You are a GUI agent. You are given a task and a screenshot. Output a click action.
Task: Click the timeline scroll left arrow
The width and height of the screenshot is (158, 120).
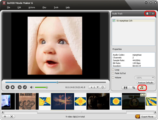click(x=3, y=112)
